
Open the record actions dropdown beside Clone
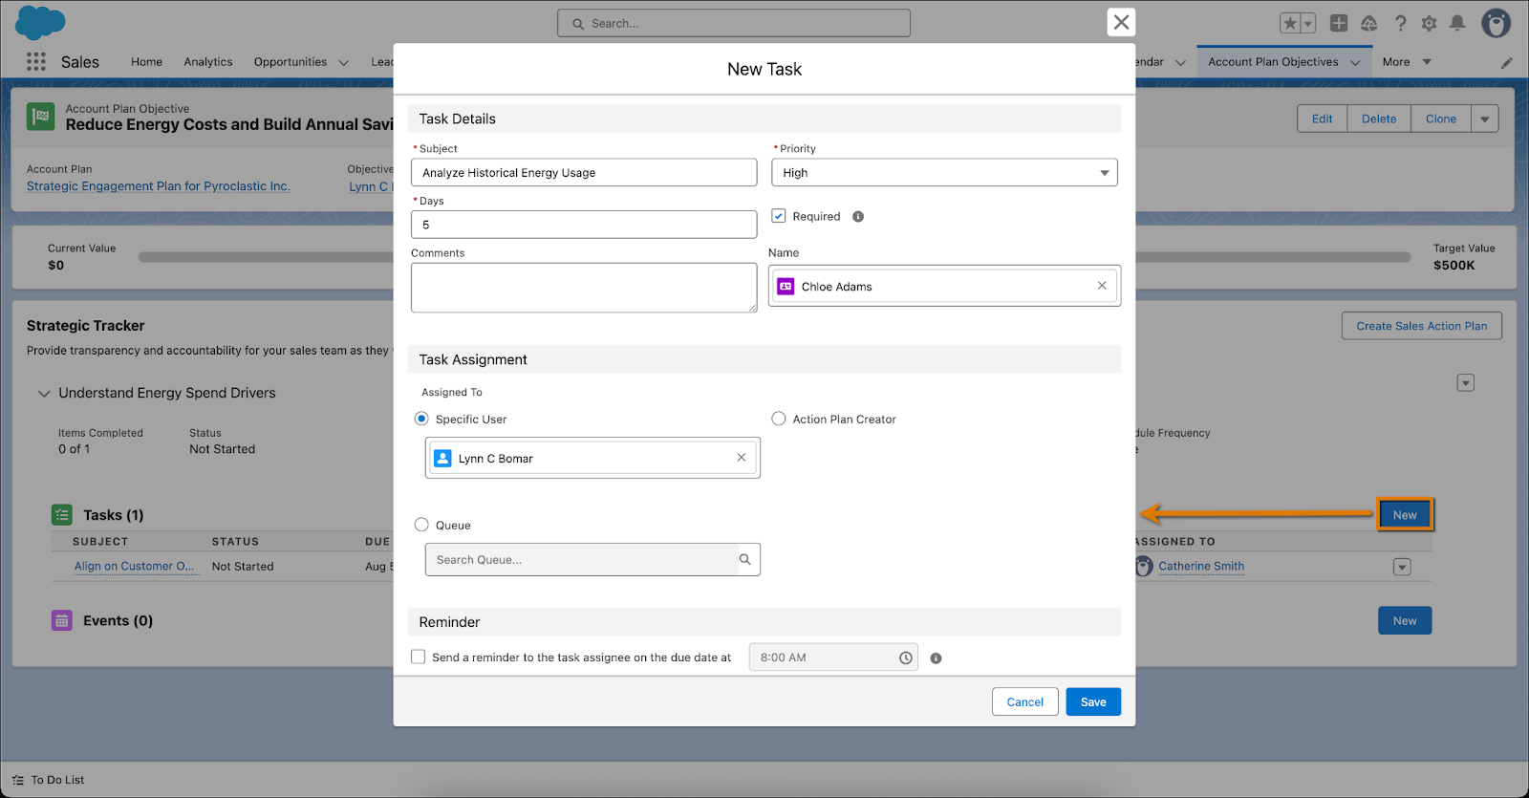click(1485, 119)
